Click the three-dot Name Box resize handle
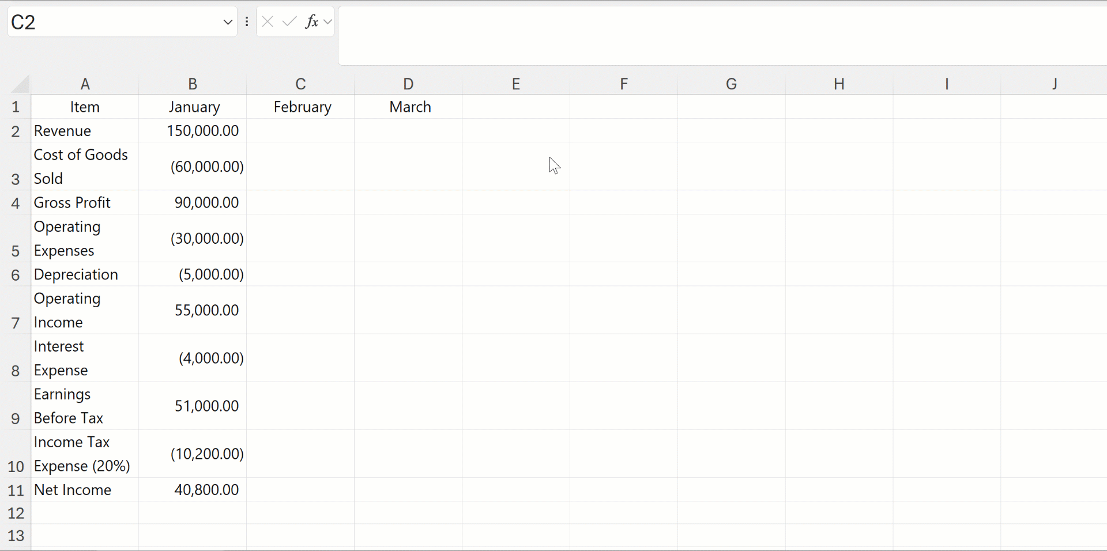The image size is (1107, 551). click(247, 22)
